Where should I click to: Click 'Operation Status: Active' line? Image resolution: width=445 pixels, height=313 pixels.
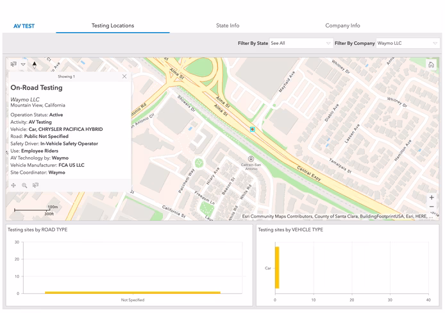tap(37, 115)
